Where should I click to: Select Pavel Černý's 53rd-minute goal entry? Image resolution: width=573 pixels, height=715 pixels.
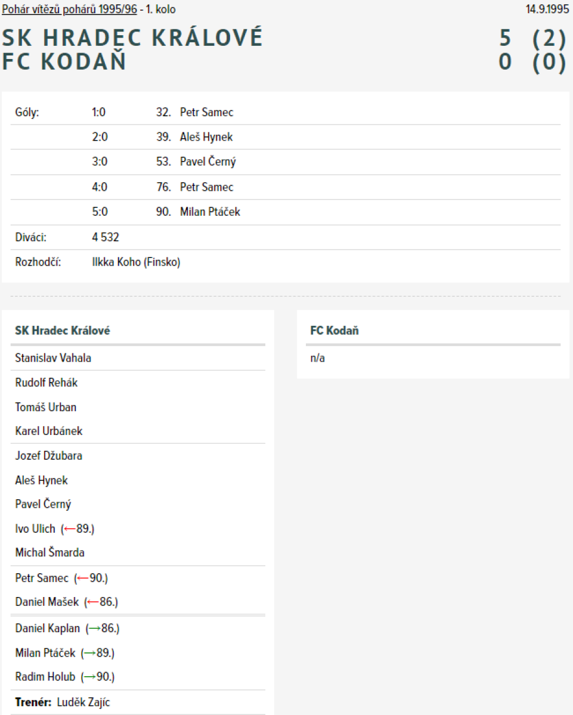(207, 162)
